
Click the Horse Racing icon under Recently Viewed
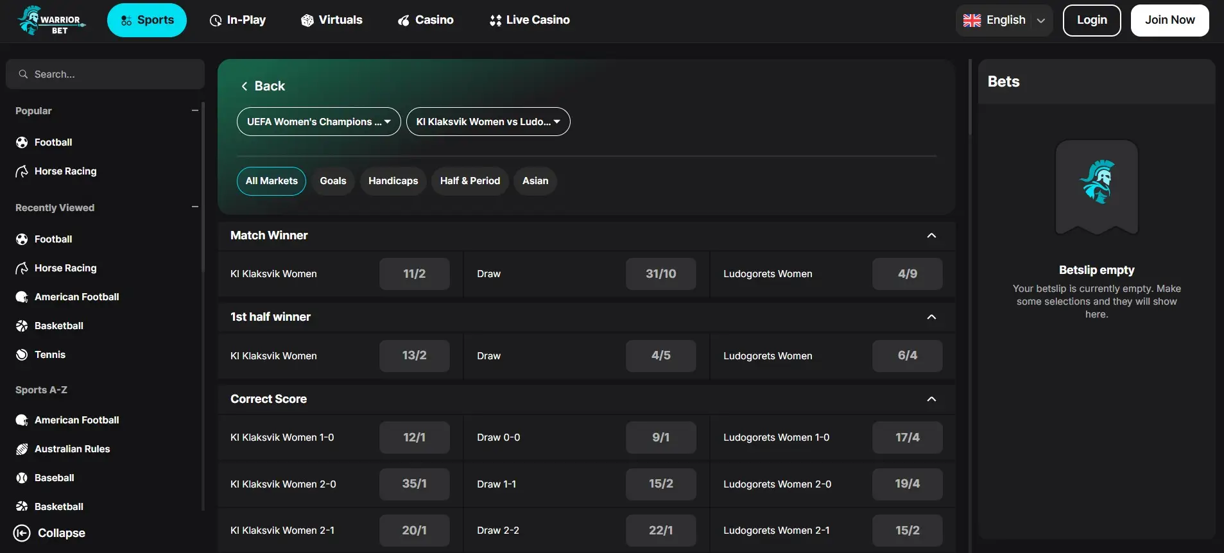[22, 268]
